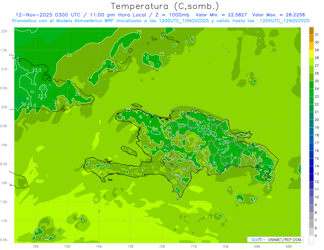
Task: Click the purple legend band between 9 and 10
Action: point(311,201)
